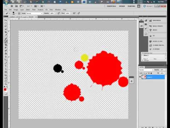Select the History Brush tool
This screenshot has width=170, height=128.
point(6,48)
